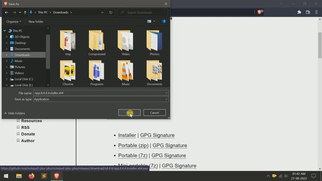
Task: Collapse the This PC tree node
Action: point(5,31)
